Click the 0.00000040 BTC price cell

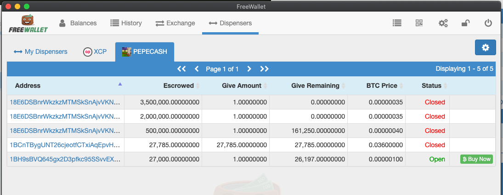377,131
